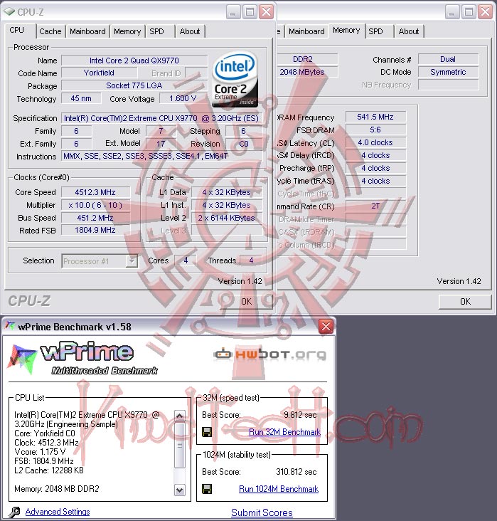Open Mainboard tab in front CPU-Z window
Image resolution: width=497 pixels, height=521 pixels.
pos(87,31)
